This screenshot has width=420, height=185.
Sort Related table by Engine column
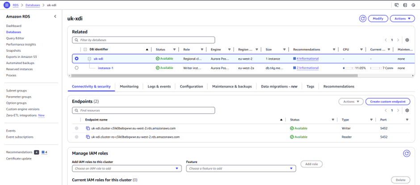(x=230, y=50)
